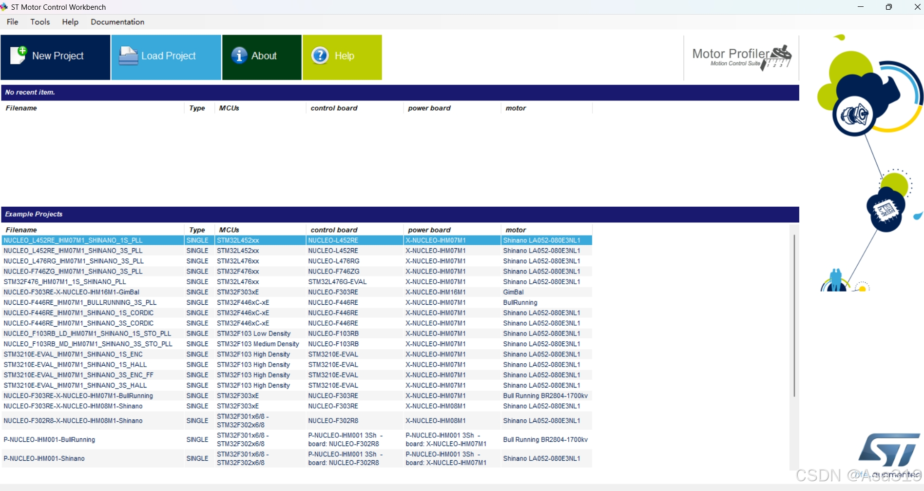This screenshot has width=924, height=491.
Task: Select NUCLEO_L476RG_IHM07M1_SHINANO_3S_PLL example
Action: point(297,261)
